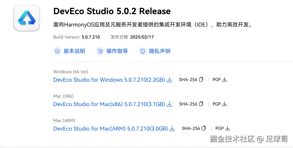Click the 操作指导 edit icon

tap(100, 51)
